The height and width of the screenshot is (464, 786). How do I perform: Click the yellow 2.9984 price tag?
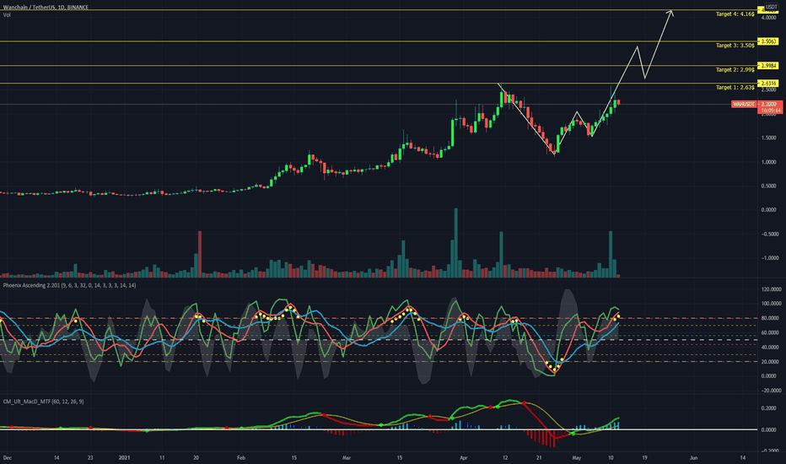(x=768, y=66)
